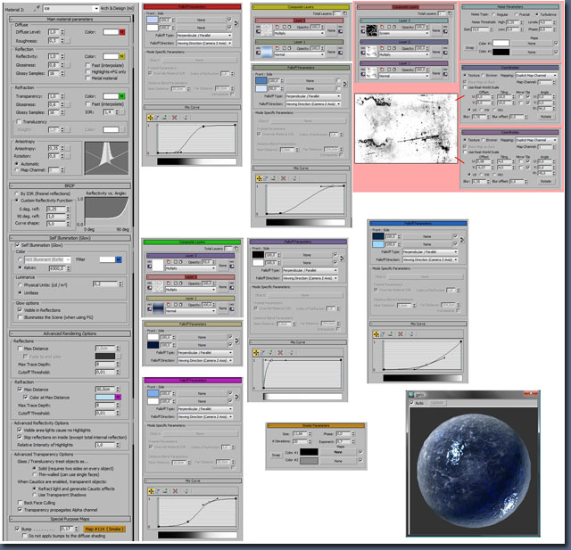This screenshot has height=550, width=571.
Task: Enable Back Face Culling checkbox
Action: pos(20,503)
